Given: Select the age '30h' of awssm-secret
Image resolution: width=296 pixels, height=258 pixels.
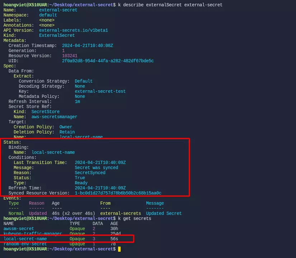Looking at the screenshot, I should [114, 229].
